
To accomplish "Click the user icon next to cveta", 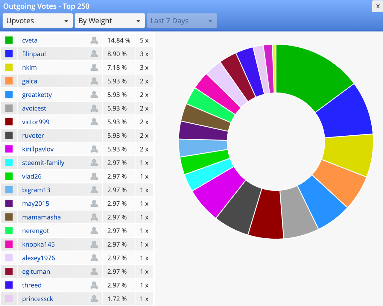I will tap(94, 40).
